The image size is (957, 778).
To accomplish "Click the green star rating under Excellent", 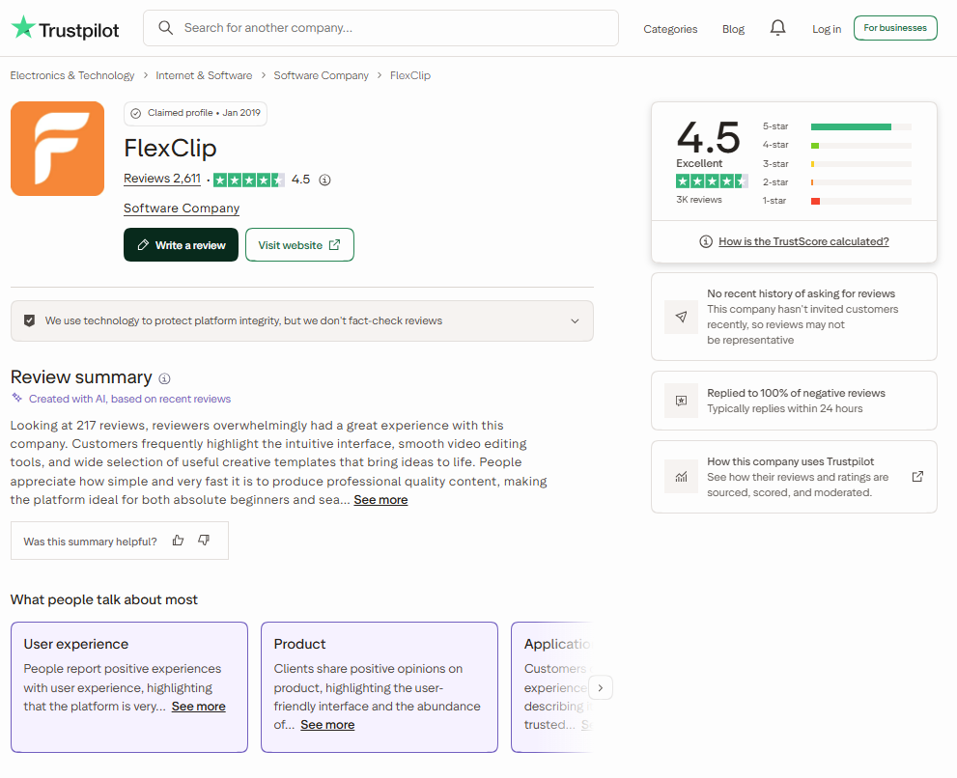I will coord(712,181).
